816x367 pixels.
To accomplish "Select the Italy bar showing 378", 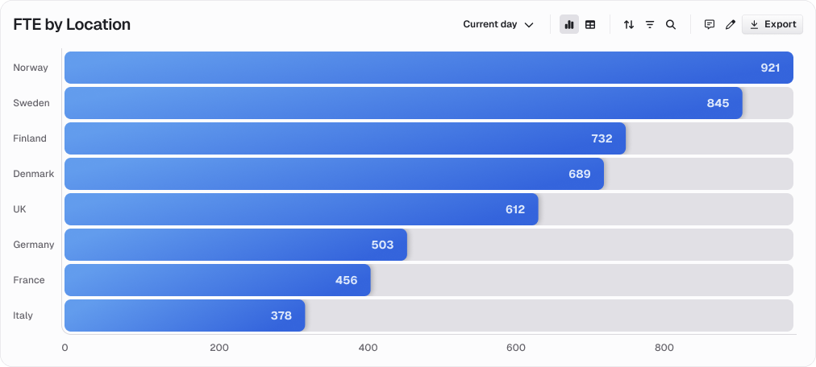I will [185, 315].
